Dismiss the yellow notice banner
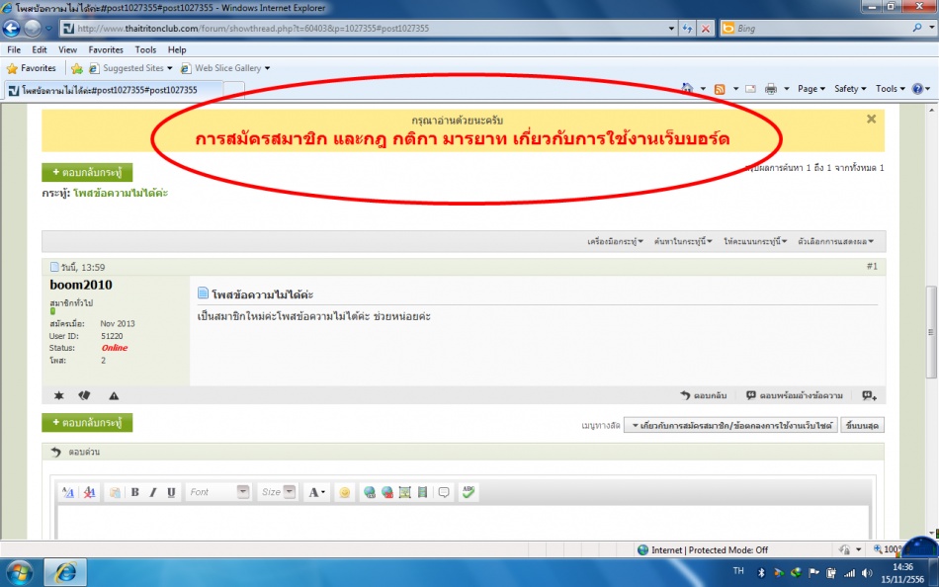This screenshot has width=939, height=587. [871, 119]
